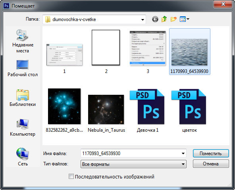The image size is (235, 190).
Task: Open Рабочий стол in sidebar
Action: tap(23, 68)
